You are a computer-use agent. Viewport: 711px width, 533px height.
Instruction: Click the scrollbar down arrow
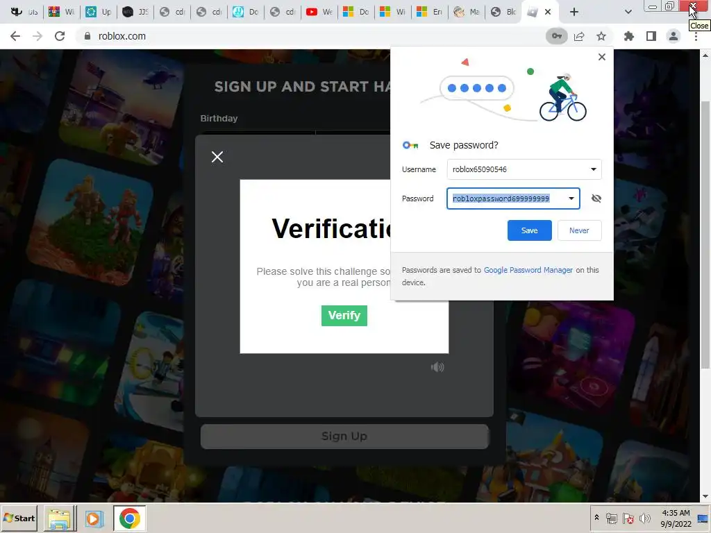pos(705,496)
